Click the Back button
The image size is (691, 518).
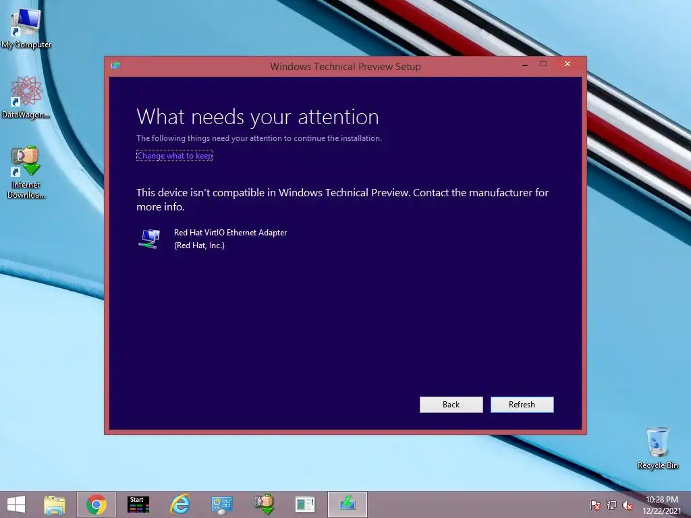[451, 405]
